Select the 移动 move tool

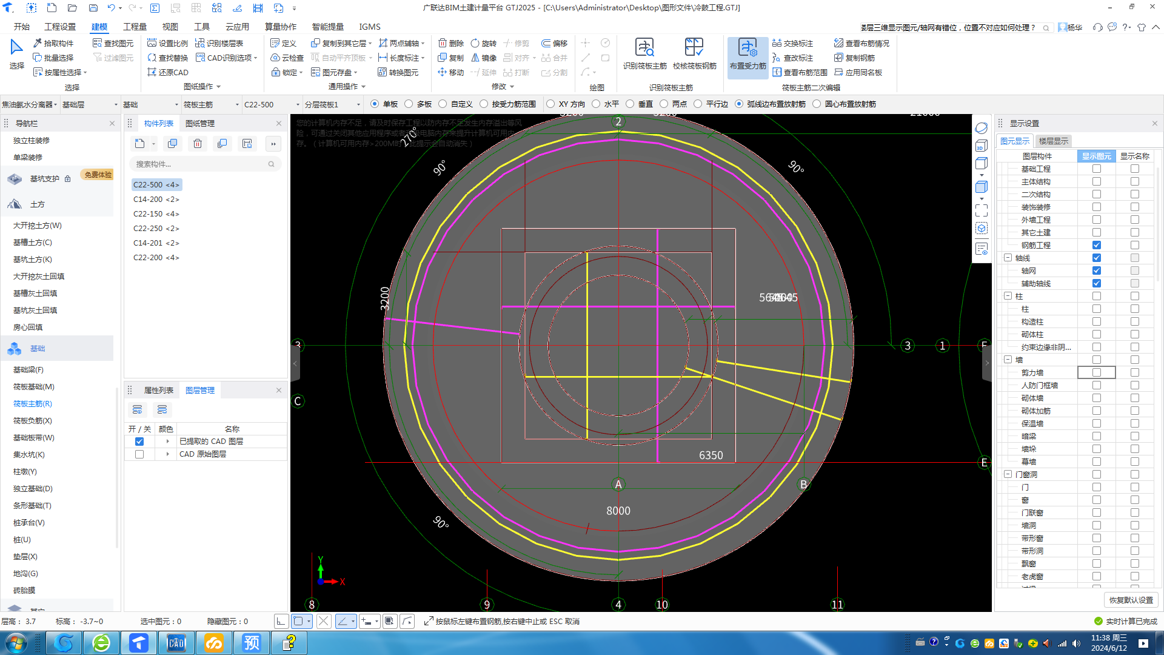point(451,72)
